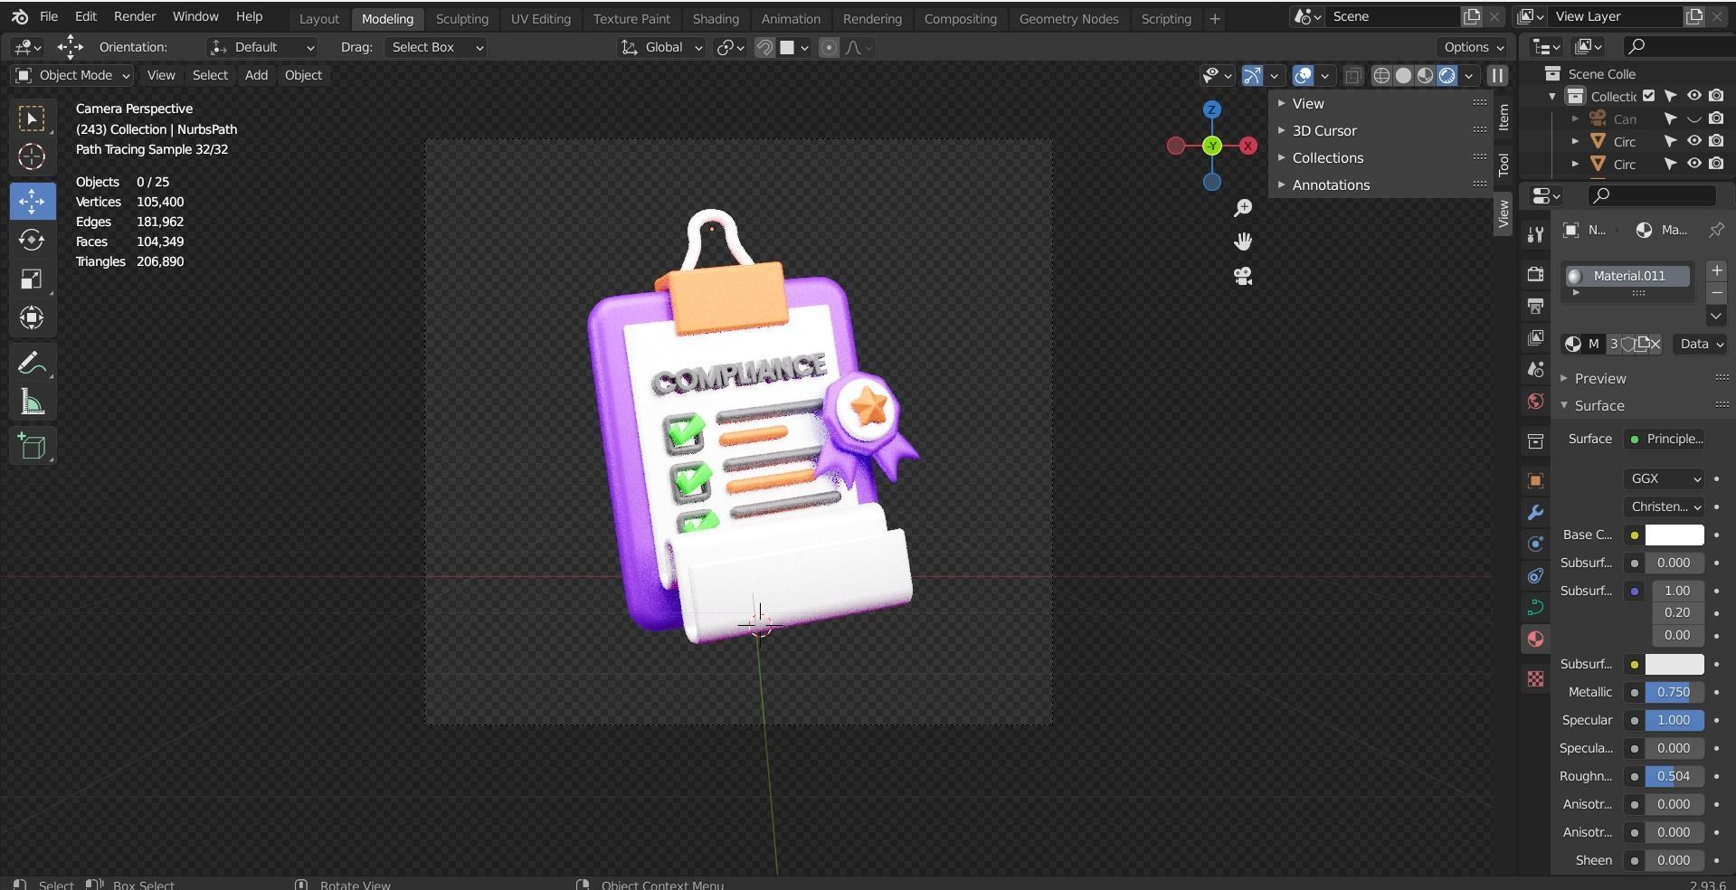1736x890 pixels.
Task: Open the viewport Object menu
Action: click(x=303, y=75)
